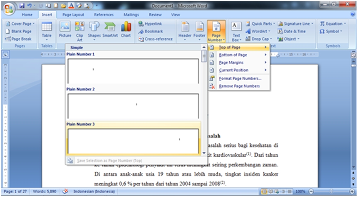Click the Page: 1 of 27 status indicator
Screen dimensions: 358x197
tap(15, 192)
